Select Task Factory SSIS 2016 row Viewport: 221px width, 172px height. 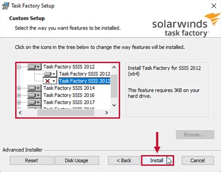69,95
